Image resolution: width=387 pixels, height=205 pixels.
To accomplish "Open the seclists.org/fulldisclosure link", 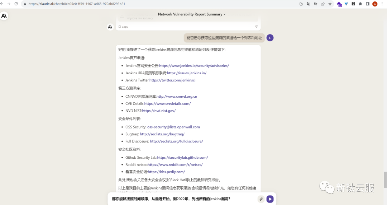I will click(176, 141).
